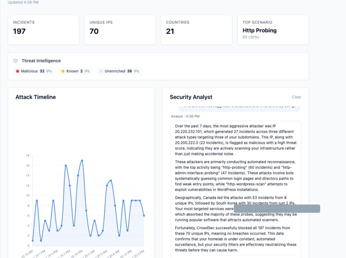Click the chart peak point at 17
The width and height of the screenshot is (346, 258).
(x=82, y=160)
